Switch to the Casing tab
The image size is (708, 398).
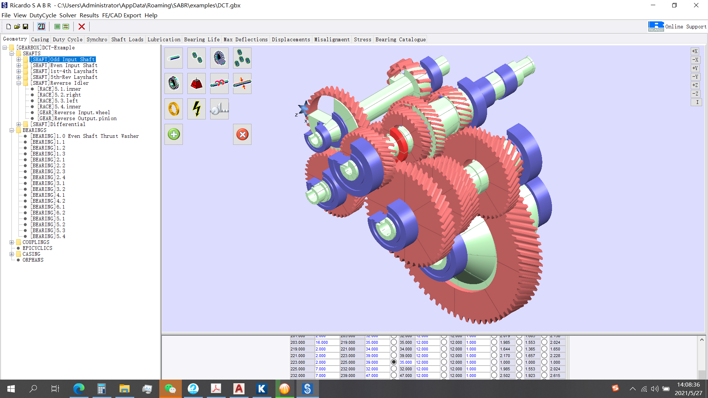coord(40,39)
